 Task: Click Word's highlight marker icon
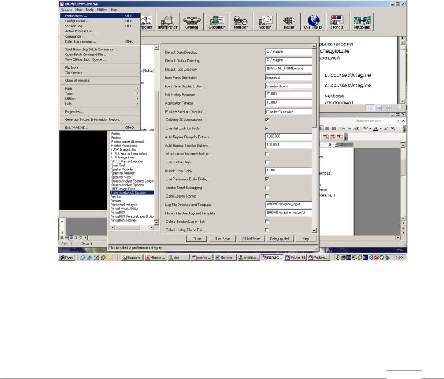[x=365, y=129]
